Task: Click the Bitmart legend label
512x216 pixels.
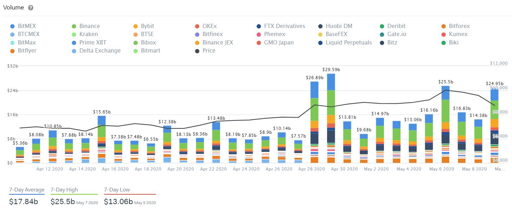Action: click(151, 51)
